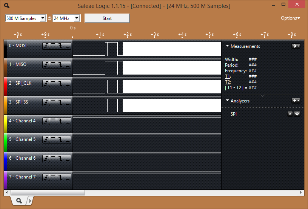Image resolution: width=308 pixels, height=209 pixels.
Task: Set rising edge trigger on 0 - MOSI
Action: pos(46,46)
